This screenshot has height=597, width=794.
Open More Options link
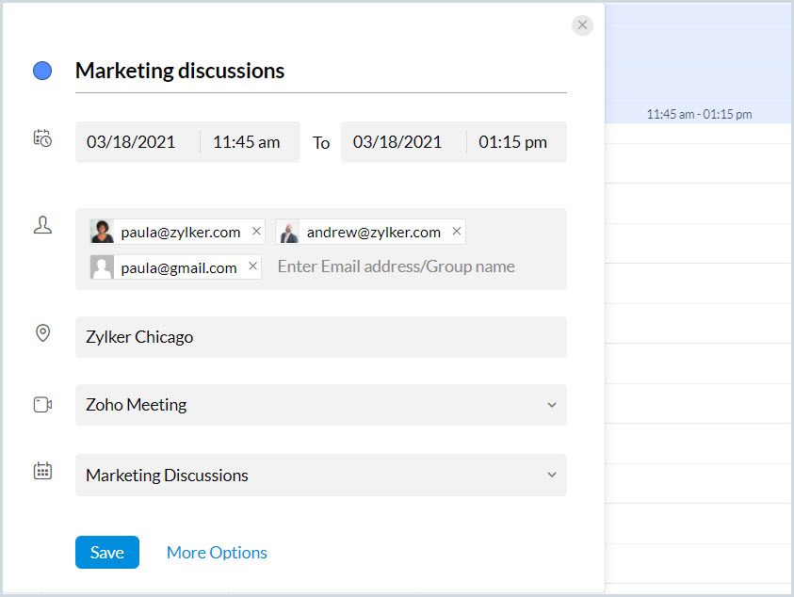pyautogui.click(x=217, y=553)
